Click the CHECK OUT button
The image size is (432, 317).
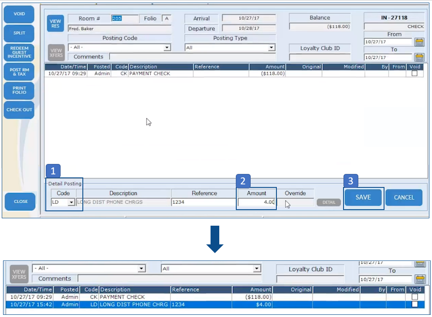coord(19,110)
